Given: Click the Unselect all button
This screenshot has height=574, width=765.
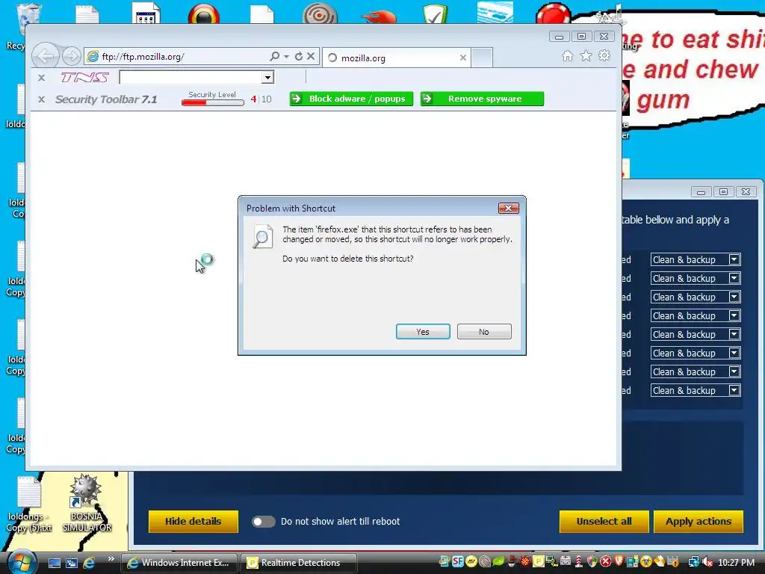Looking at the screenshot, I should [604, 521].
